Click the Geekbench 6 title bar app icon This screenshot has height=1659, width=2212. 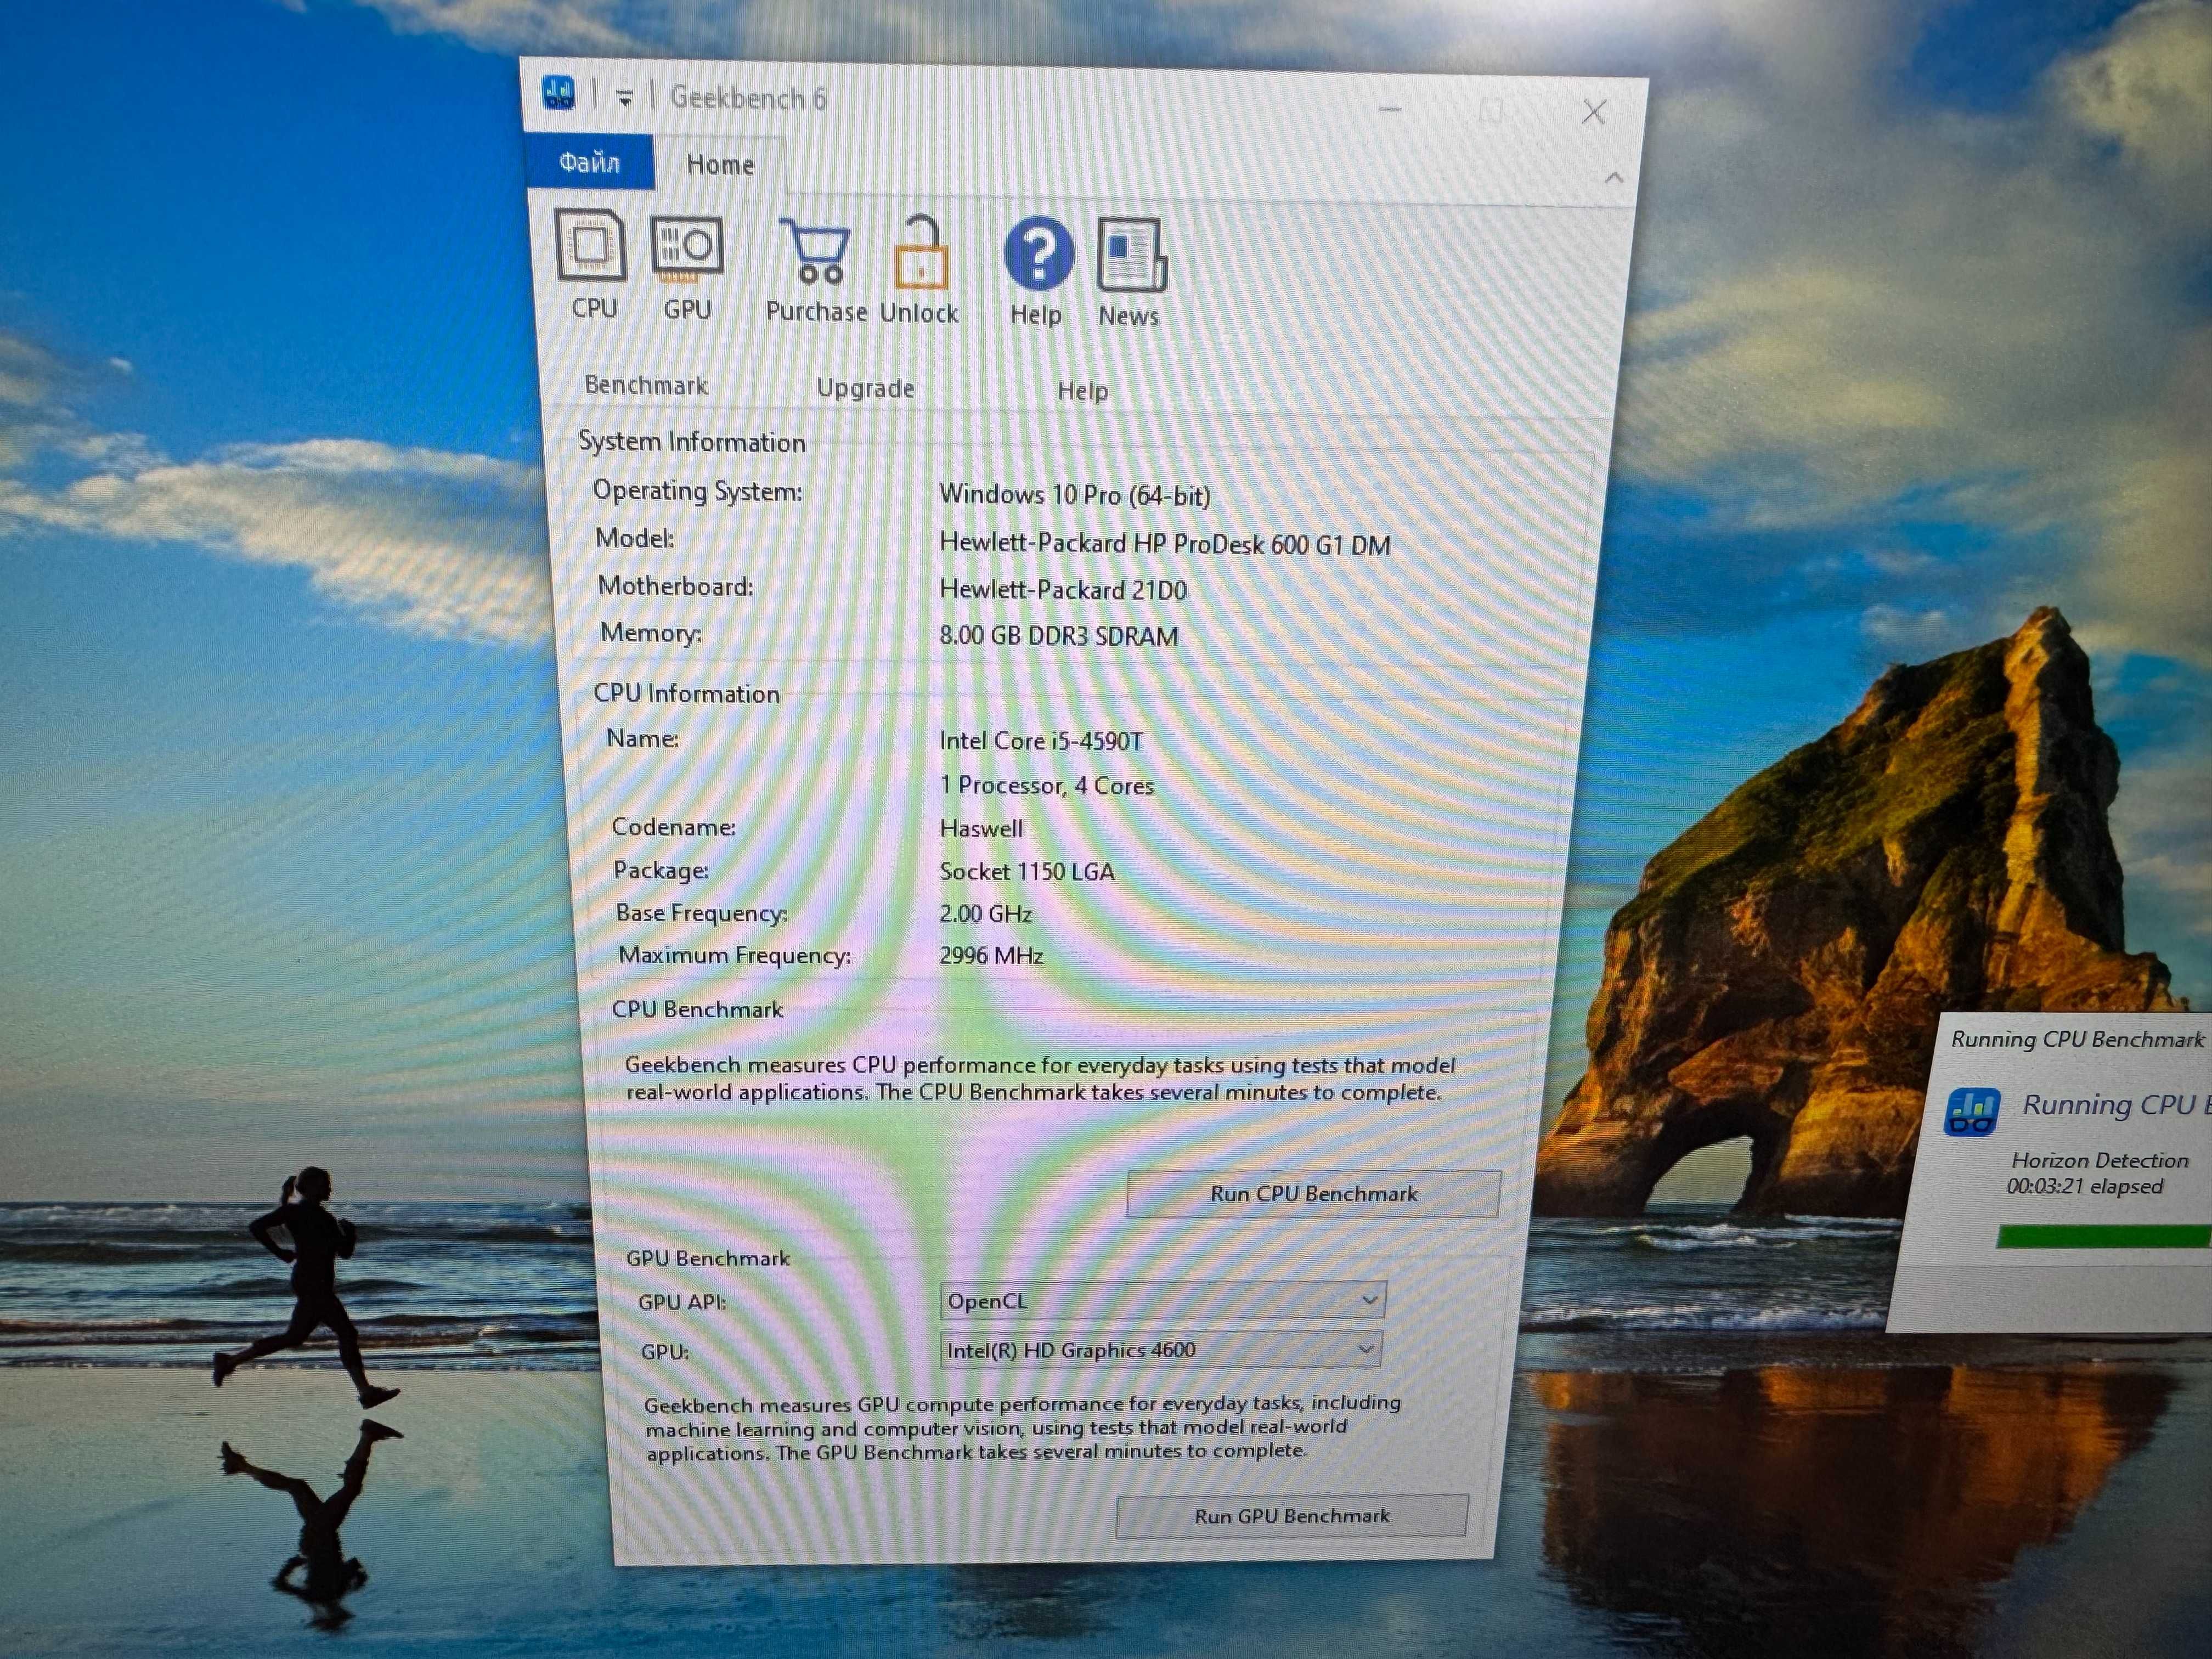(x=559, y=94)
